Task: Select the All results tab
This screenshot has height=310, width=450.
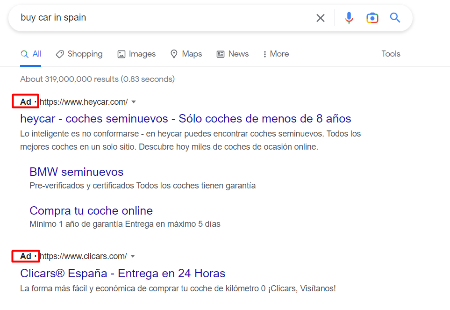Action: [31, 54]
